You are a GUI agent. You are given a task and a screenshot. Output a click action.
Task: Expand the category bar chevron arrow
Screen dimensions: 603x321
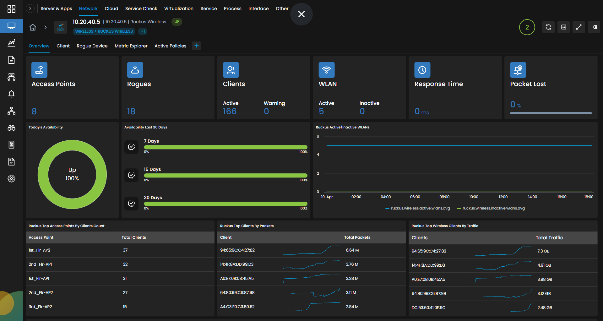coord(30,8)
